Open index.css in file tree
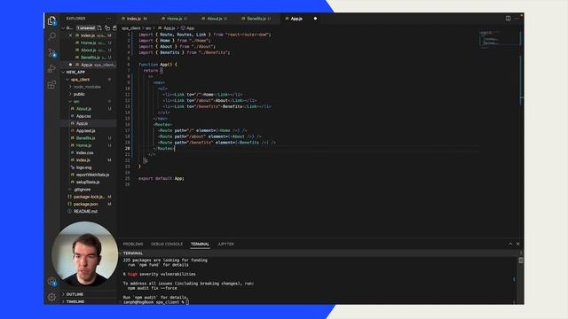 [85, 152]
